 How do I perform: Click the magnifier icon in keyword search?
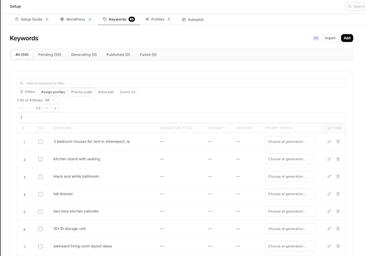click(x=21, y=83)
